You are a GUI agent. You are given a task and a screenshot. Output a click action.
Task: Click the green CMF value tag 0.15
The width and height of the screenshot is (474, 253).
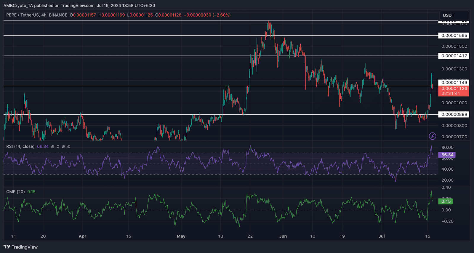[x=446, y=201]
